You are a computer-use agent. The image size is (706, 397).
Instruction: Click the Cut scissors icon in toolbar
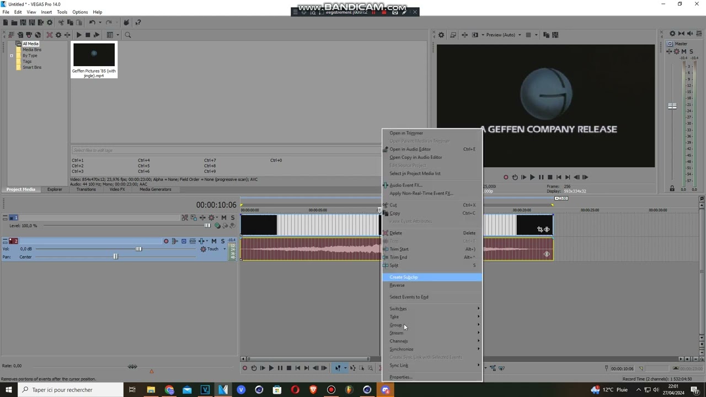61,23
